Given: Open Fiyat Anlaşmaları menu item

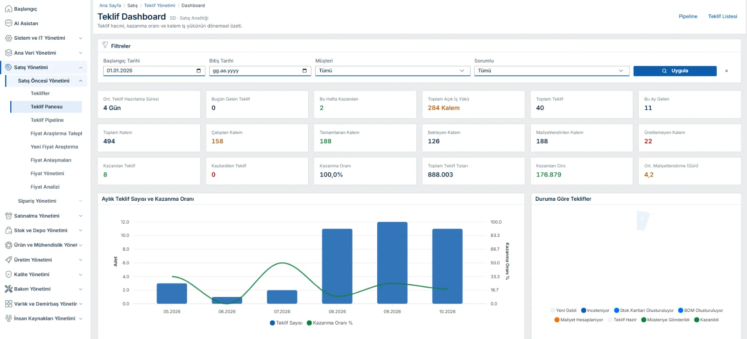Looking at the screenshot, I should 51,160.
